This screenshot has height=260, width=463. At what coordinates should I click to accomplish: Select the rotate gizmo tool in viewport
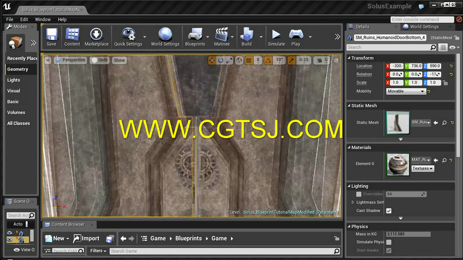[x=221, y=61]
